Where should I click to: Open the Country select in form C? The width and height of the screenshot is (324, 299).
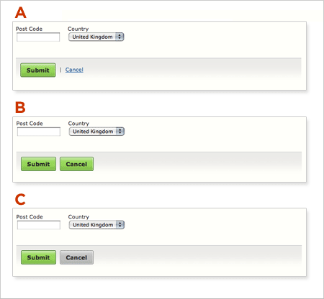click(x=96, y=225)
